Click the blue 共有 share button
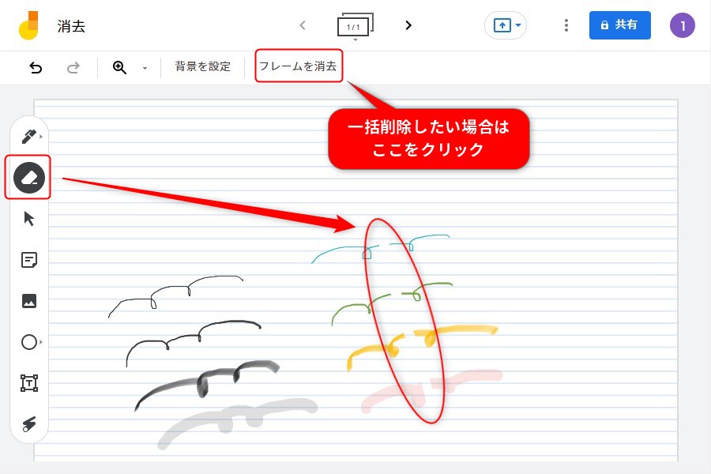711x474 pixels. pyautogui.click(x=620, y=25)
